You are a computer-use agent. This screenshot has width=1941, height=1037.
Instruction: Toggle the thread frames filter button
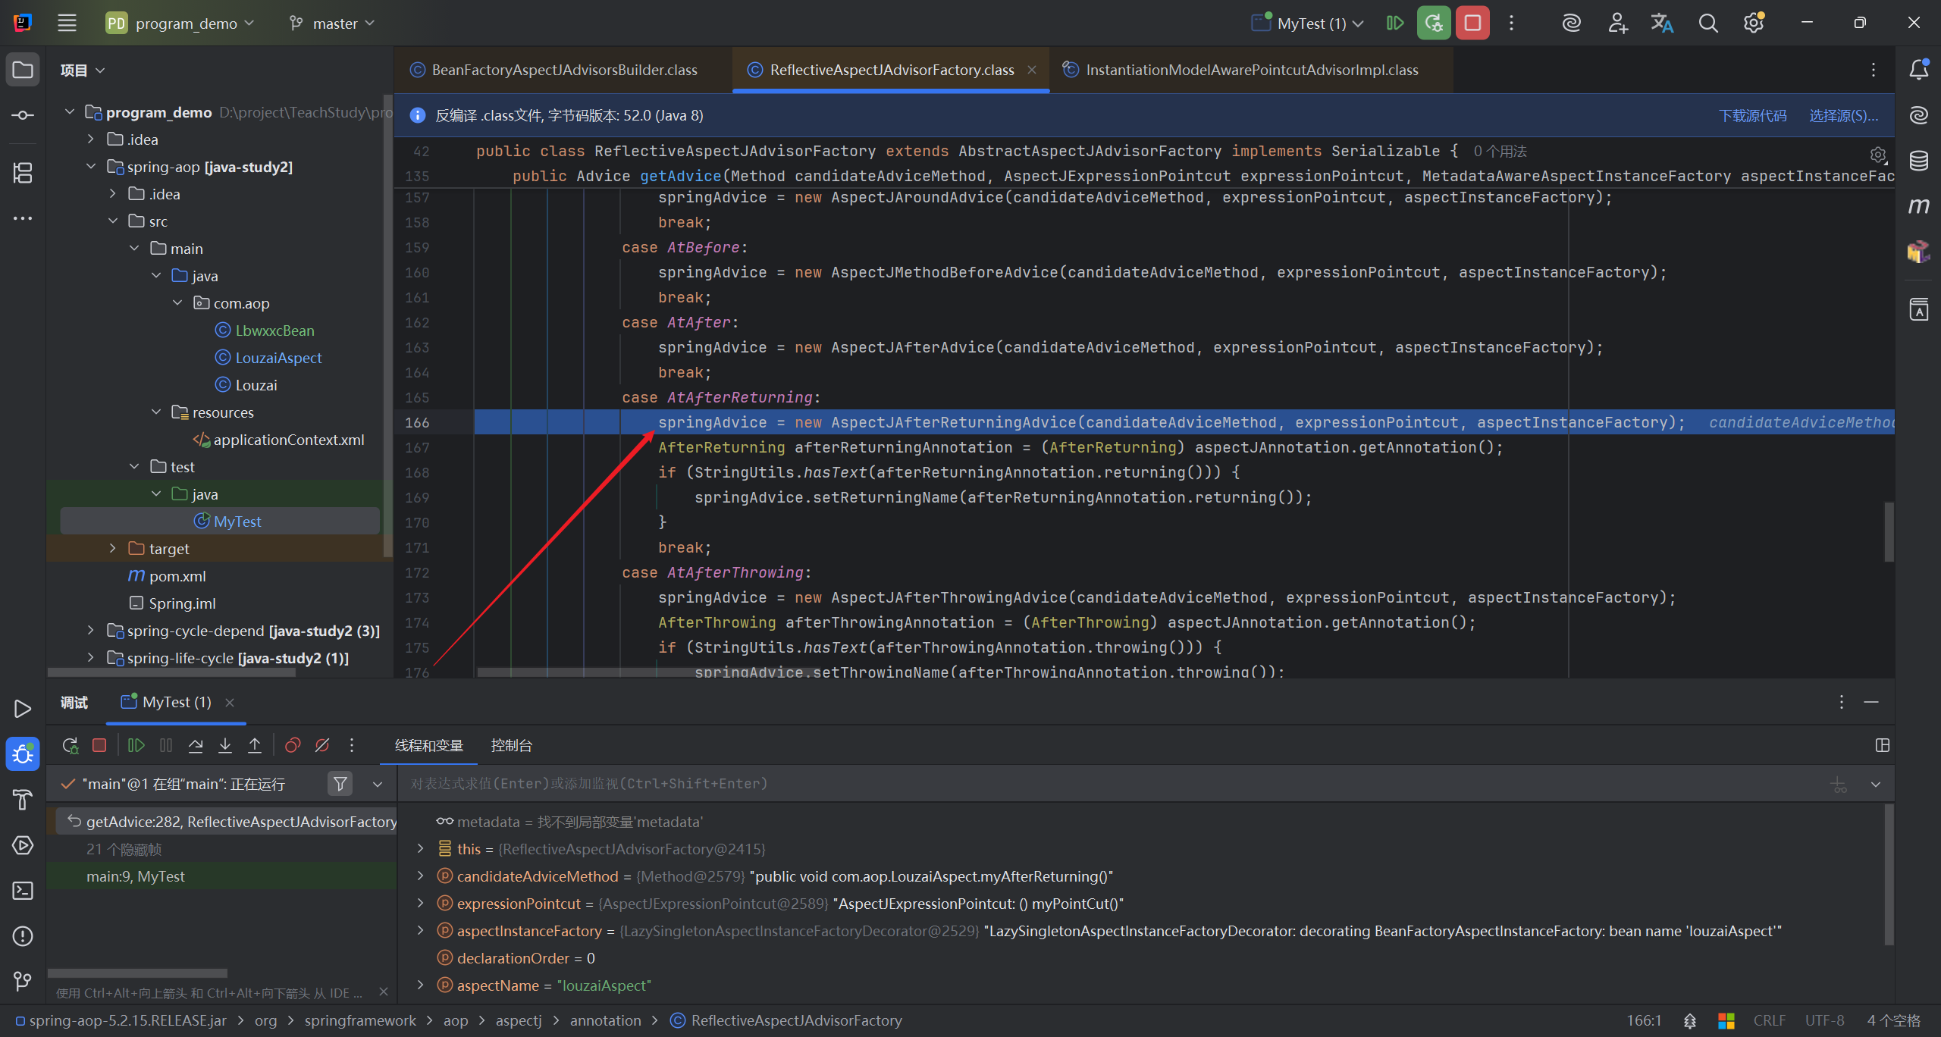(x=340, y=783)
